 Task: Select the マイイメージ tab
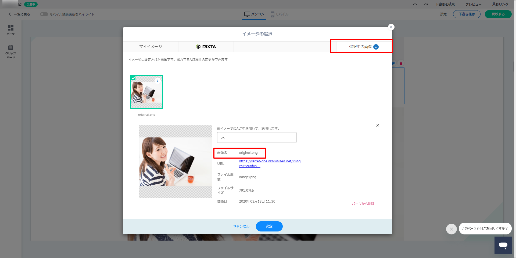point(150,47)
